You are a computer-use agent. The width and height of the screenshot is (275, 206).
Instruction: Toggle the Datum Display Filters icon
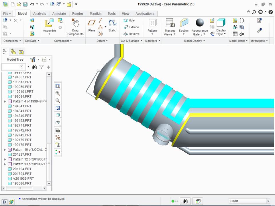(58, 137)
